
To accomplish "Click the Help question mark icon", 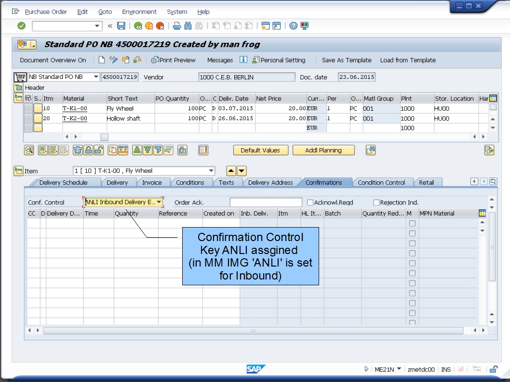I will coord(294,26).
